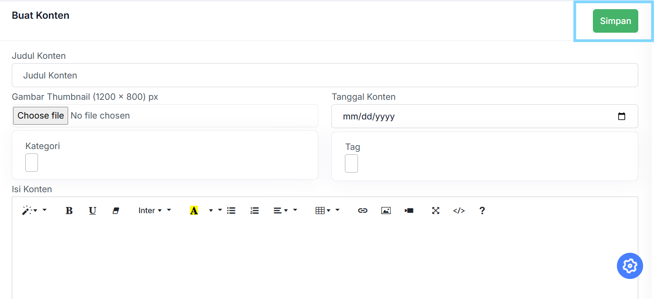This screenshot has height=299, width=654.
Task: Open the blue floating settings gear button
Action: 630,266
